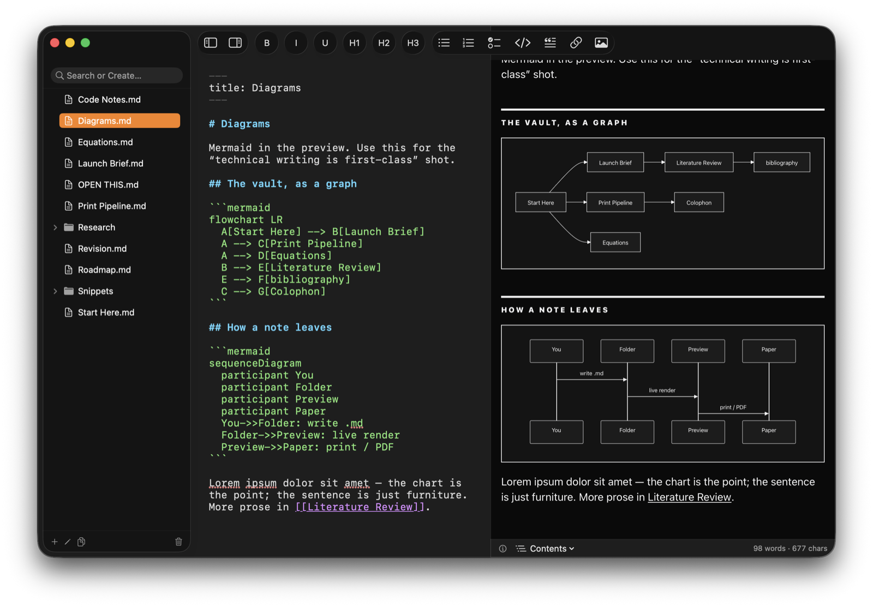
Task: Expand the Snippets folder chevron
Action: click(x=55, y=291)
